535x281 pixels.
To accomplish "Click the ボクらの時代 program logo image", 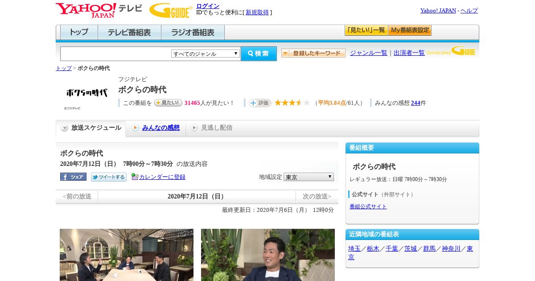I will (x=87, y=93).
